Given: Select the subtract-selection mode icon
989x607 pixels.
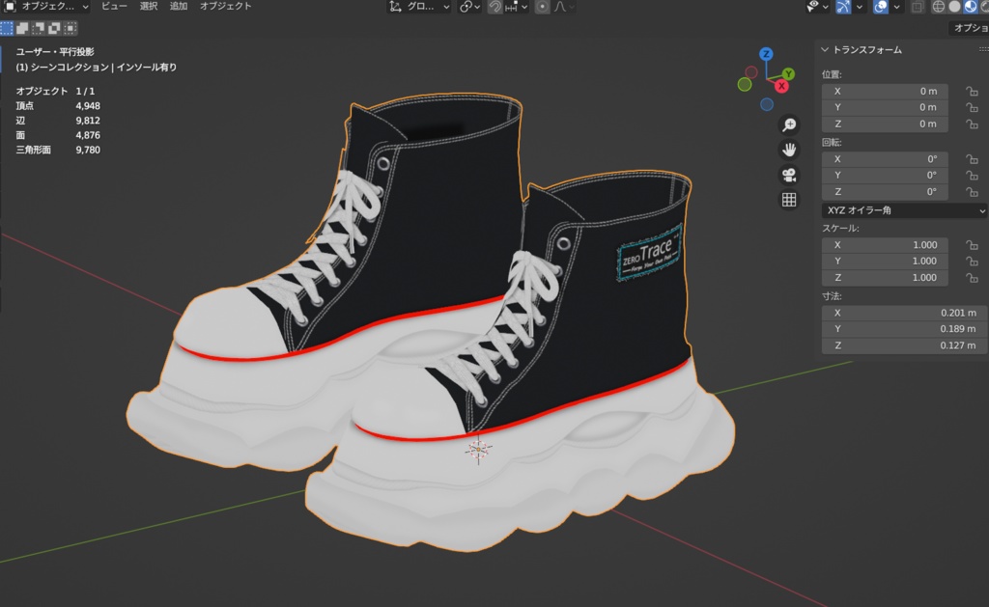Looking at the screenshot, I should coord(39,28).
